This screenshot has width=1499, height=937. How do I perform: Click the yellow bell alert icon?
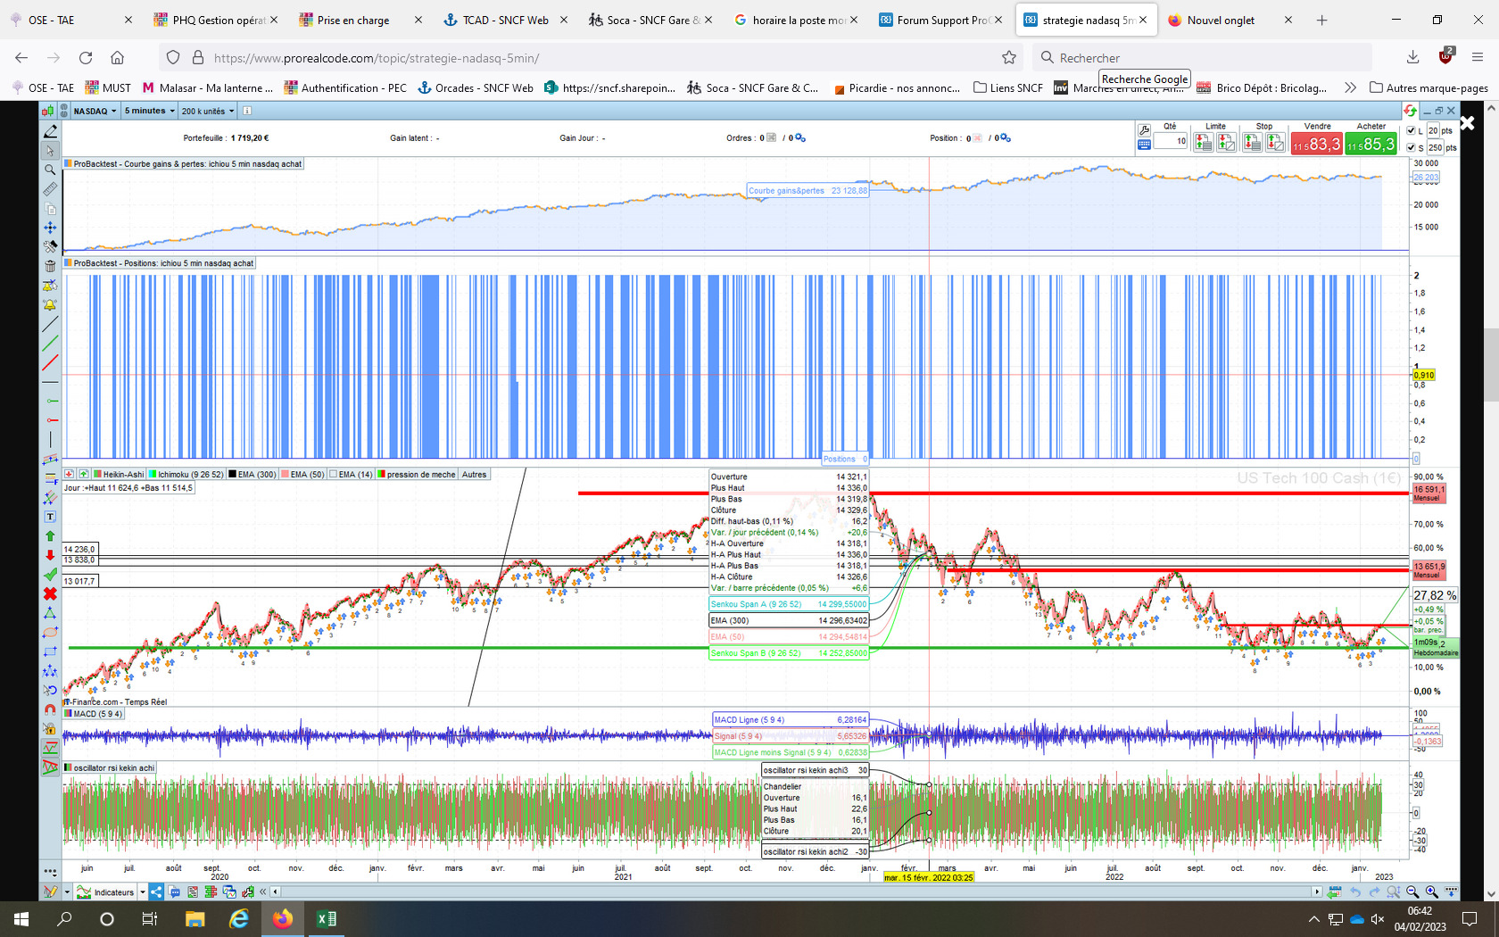50,304
